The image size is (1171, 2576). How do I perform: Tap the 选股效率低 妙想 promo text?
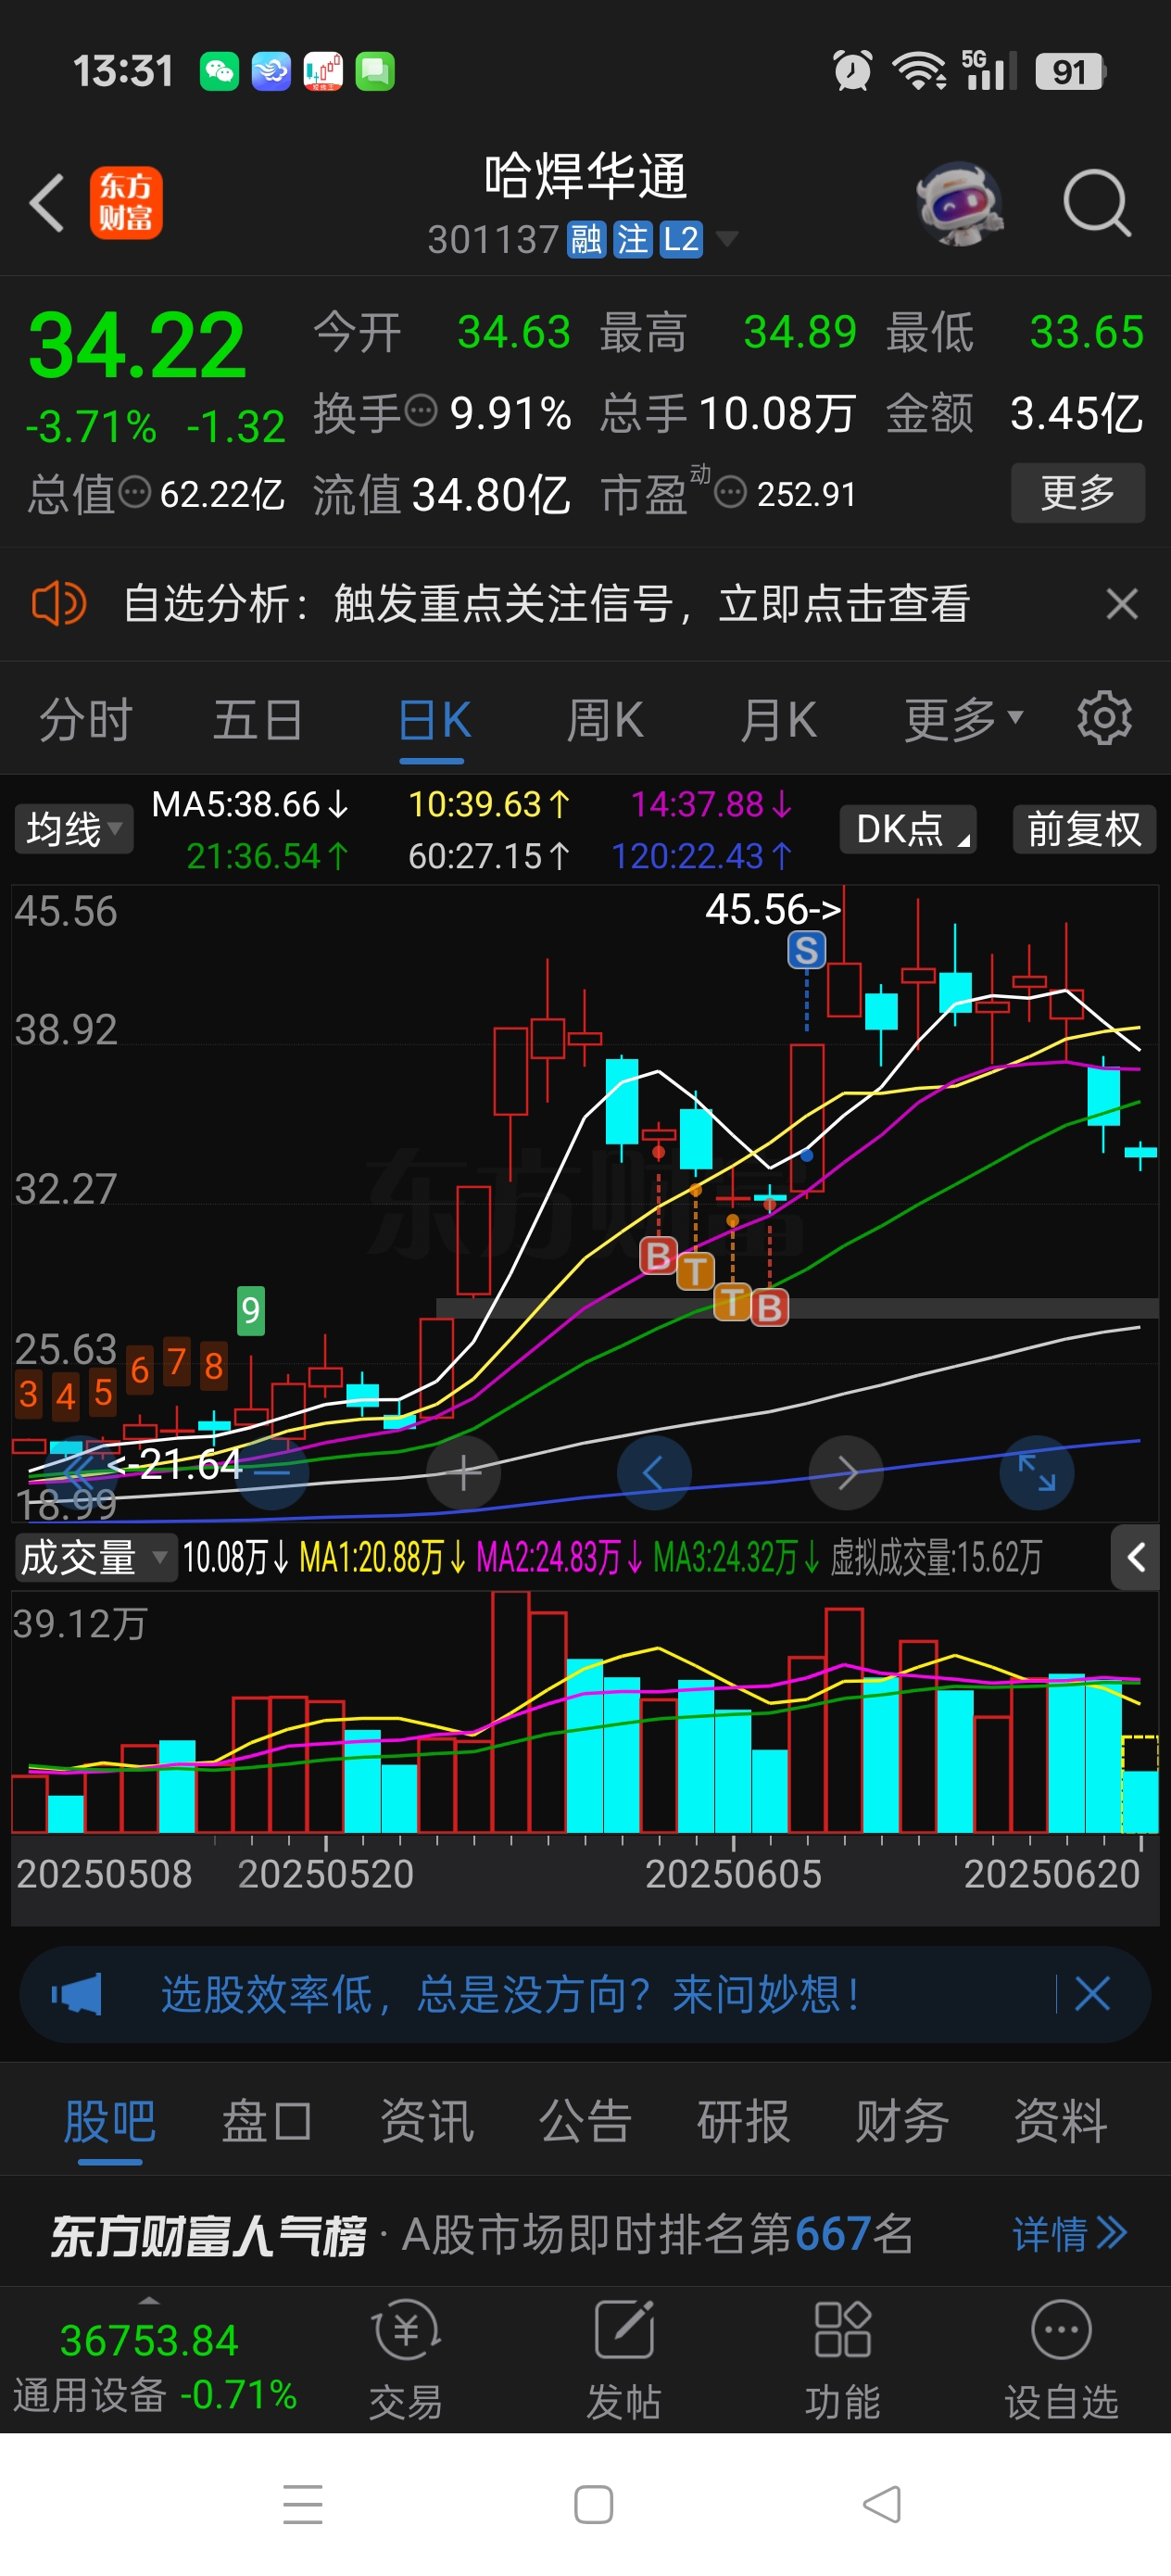[x=510, y=1994]
